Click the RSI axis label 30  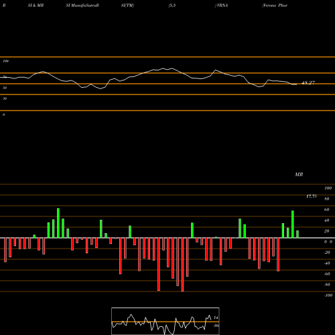tap(5, 98)
